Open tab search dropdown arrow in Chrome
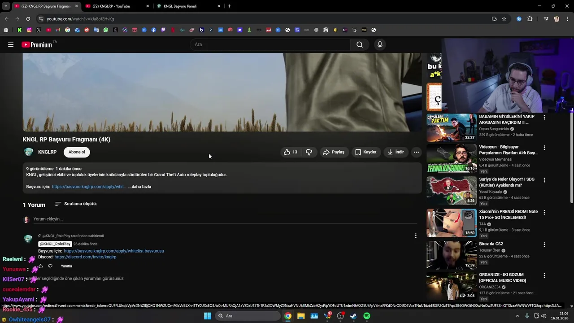The width and height of the screenshot is (574, 323). (x=6, y=6)
